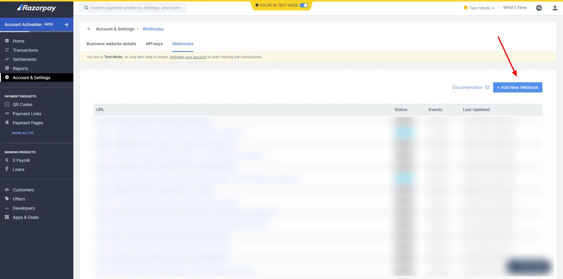
Task: Click the Account Activation arrow icon
Action: [66, 25]
